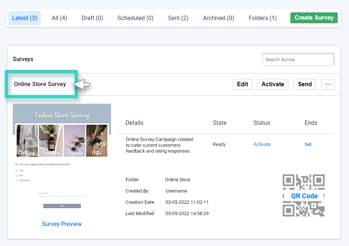Viewport: 349px width, 246px height.
Task: Click the Activate link under Status
Action: coord(262,144)
